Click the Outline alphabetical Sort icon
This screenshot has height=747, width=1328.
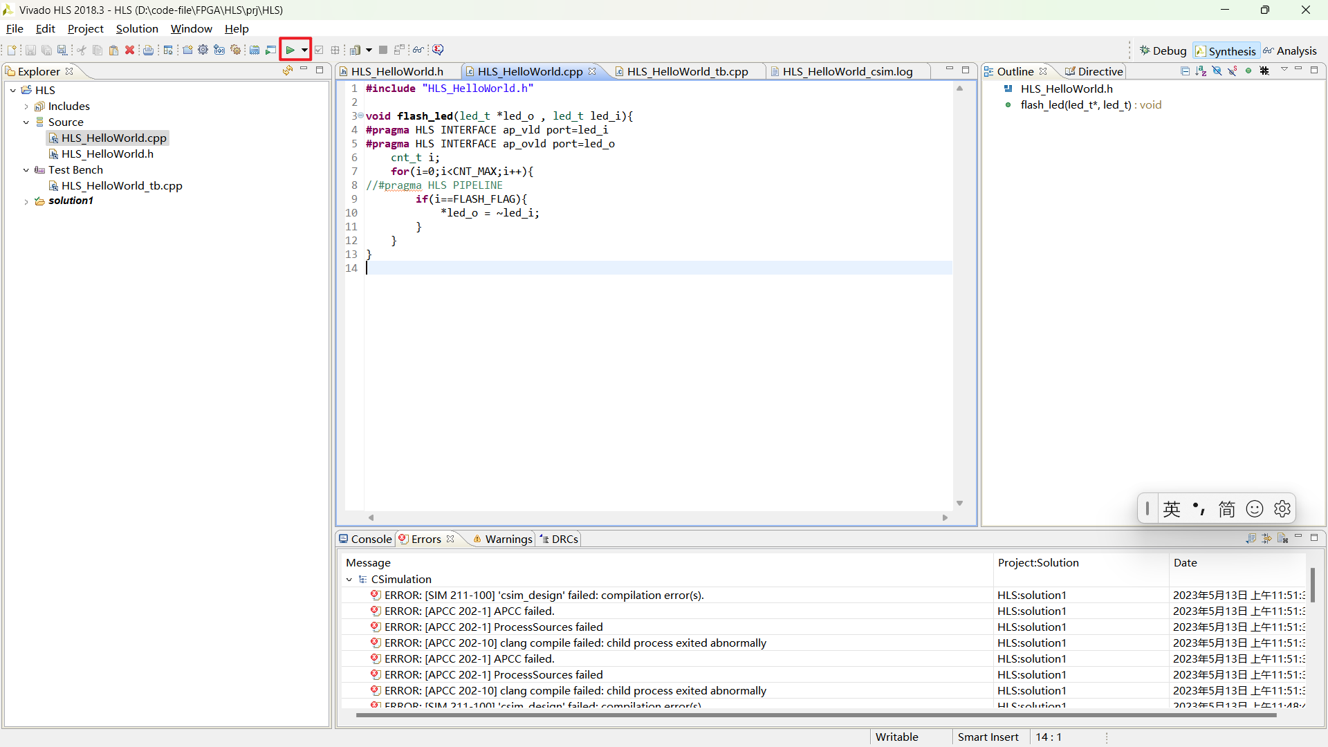[1201, 71]
